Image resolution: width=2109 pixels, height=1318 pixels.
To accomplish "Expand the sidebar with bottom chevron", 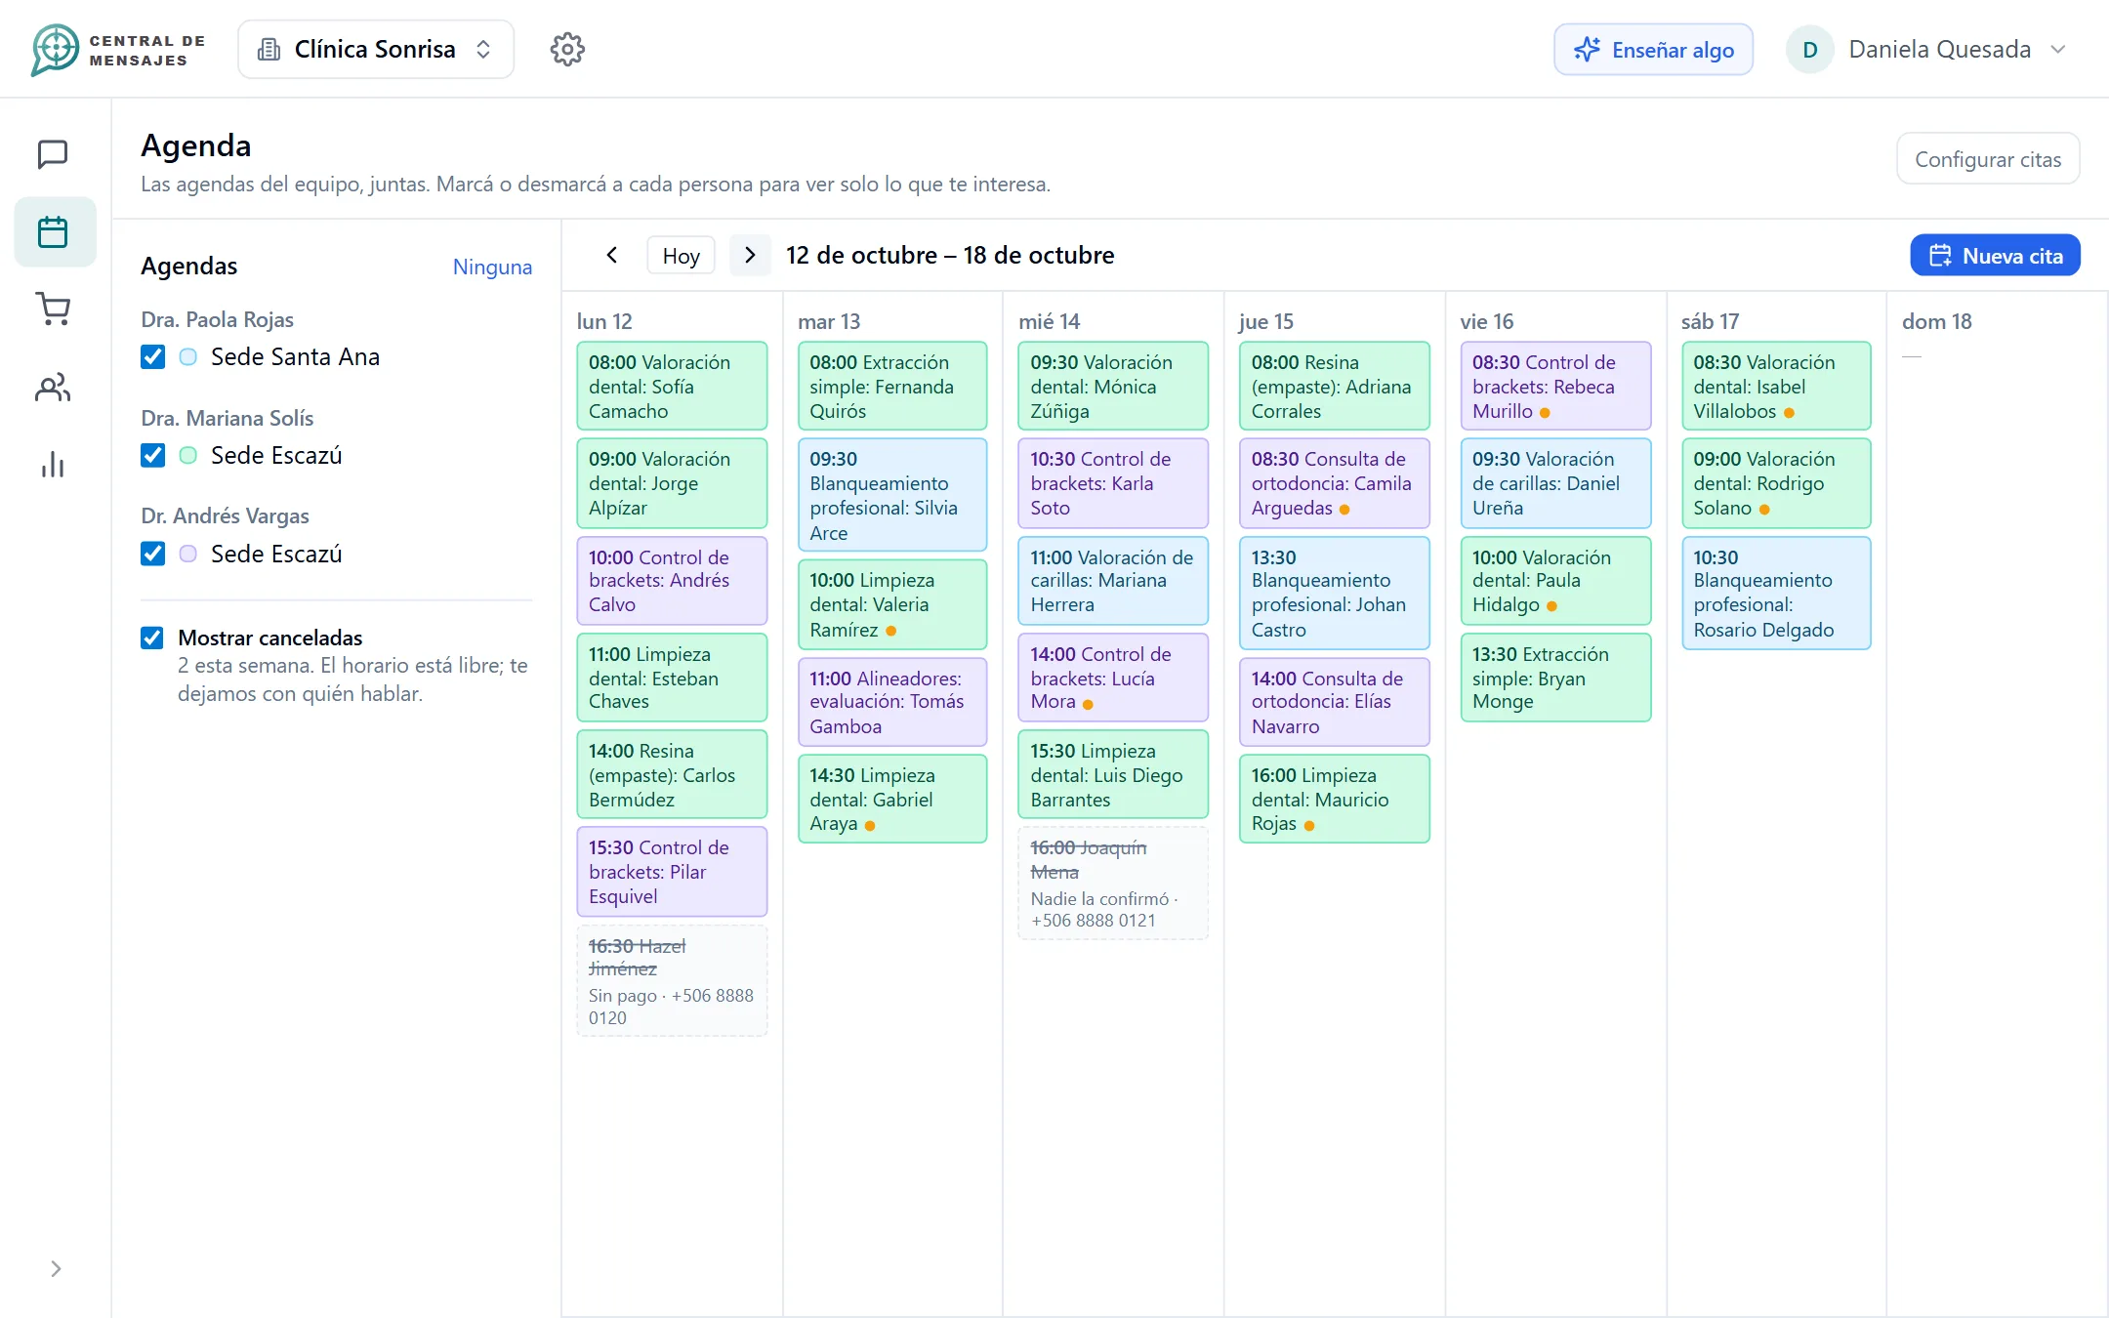I will [56, 1268].
